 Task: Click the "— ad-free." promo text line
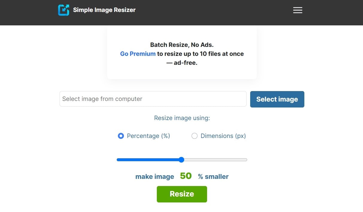182,63
